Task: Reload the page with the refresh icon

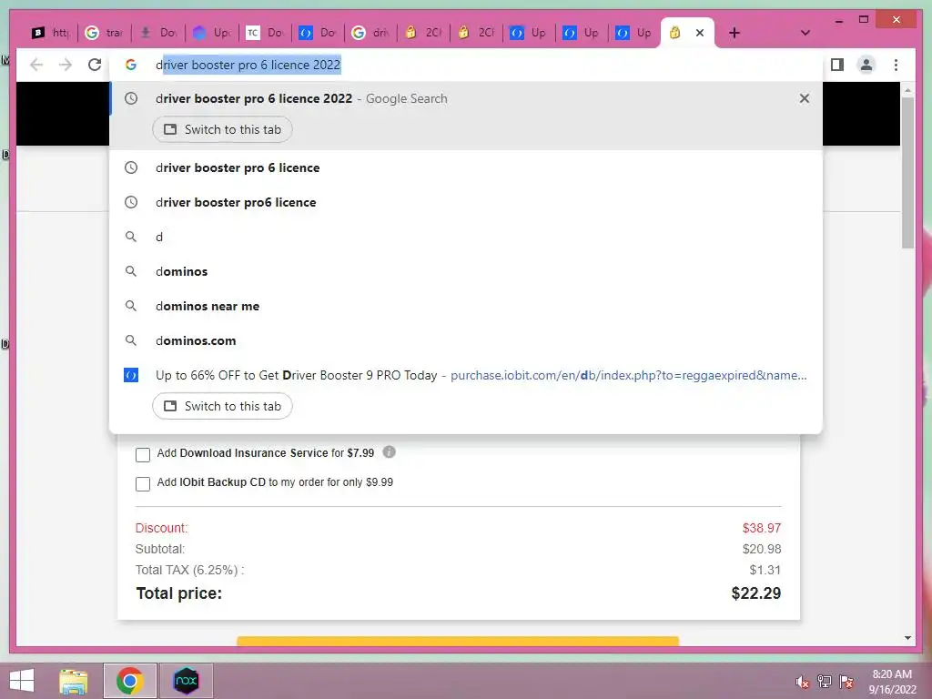Action: point(95,65)
